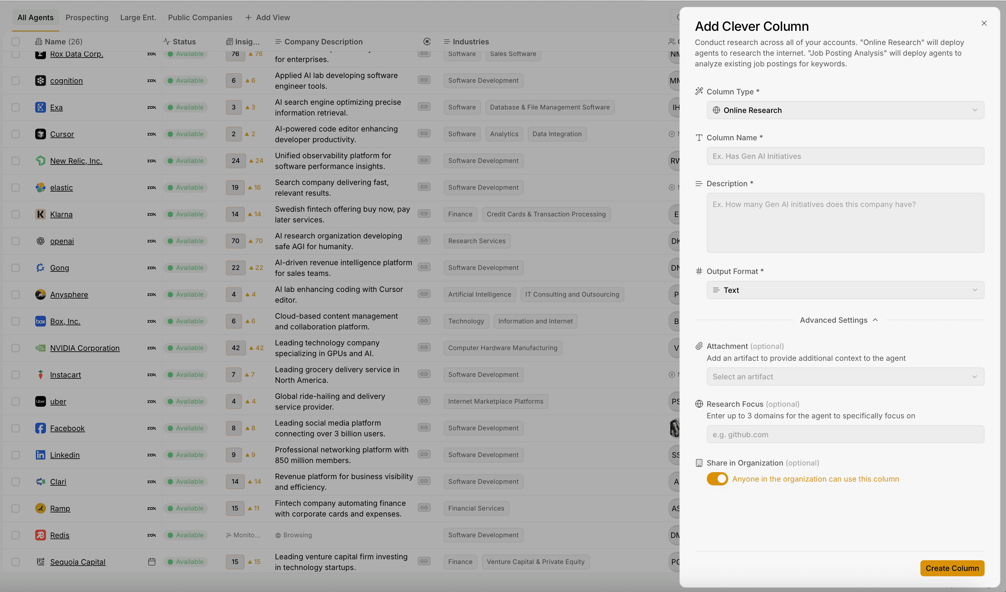Click the calendar icon in the Sequoia Capital row
Viewport: 1006px width, 592px height.
152,562
